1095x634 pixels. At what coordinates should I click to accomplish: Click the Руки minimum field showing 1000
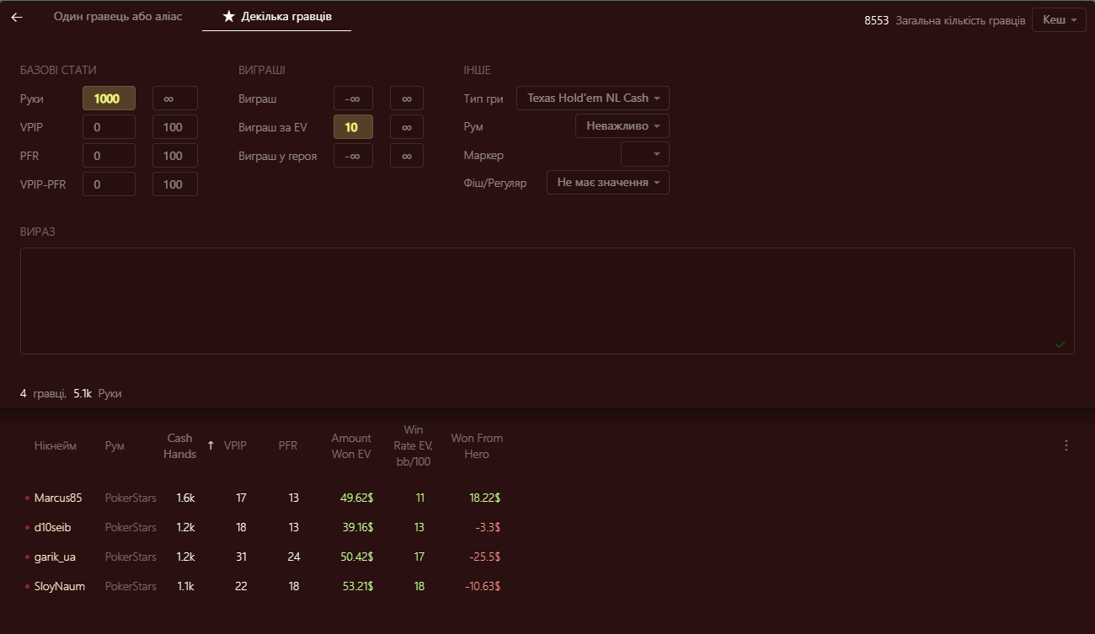click(109, 99)
